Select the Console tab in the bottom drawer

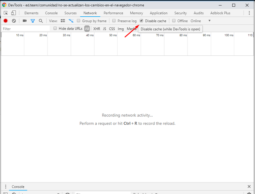(x=18, y=187)
